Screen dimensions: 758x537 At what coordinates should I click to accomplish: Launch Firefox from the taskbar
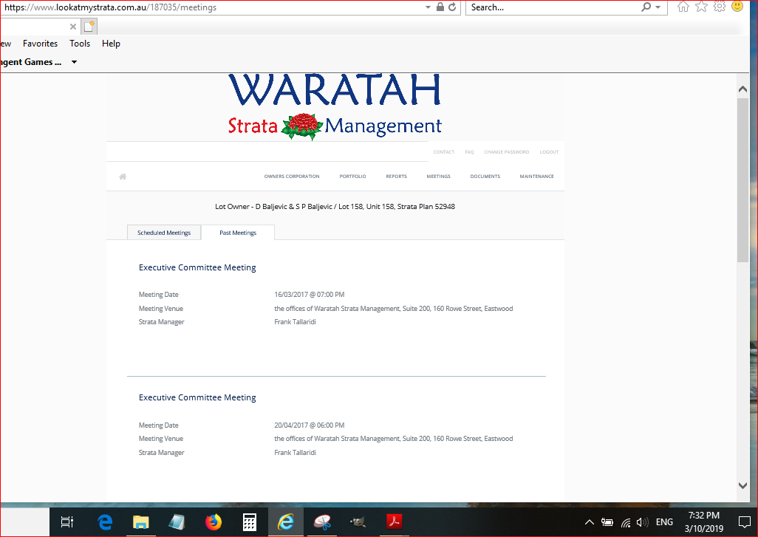point(213,522)
